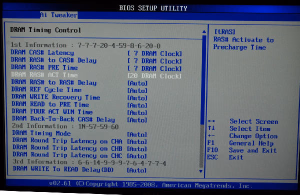Click the scrollbar up arrow
Viewport: 300px width, 195px height.
(x=204, y=31)
